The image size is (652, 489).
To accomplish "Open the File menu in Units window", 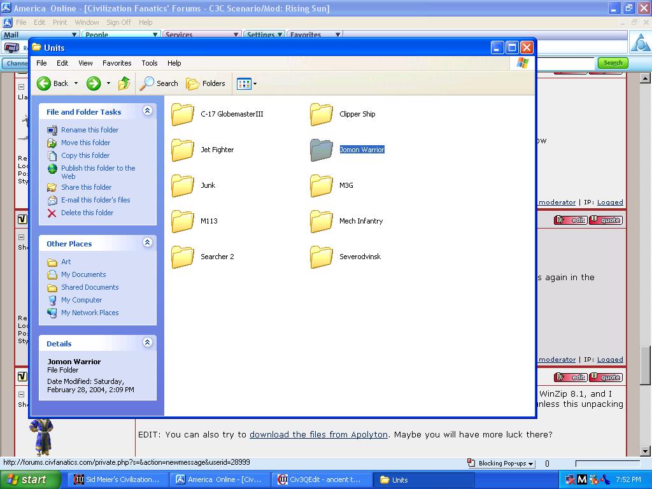I will pyautogui.click(x=41, y=63).
